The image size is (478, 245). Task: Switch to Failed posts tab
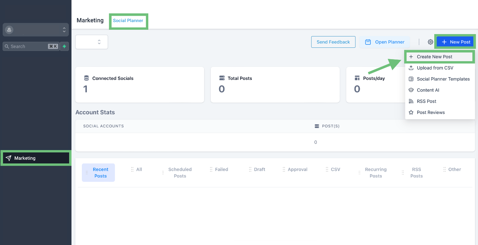point(221,169)
